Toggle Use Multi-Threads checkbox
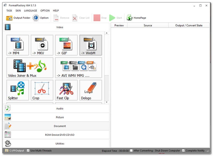Image resolution: width=213 pixels, height=156 pixels. click(x=28, y=151)
